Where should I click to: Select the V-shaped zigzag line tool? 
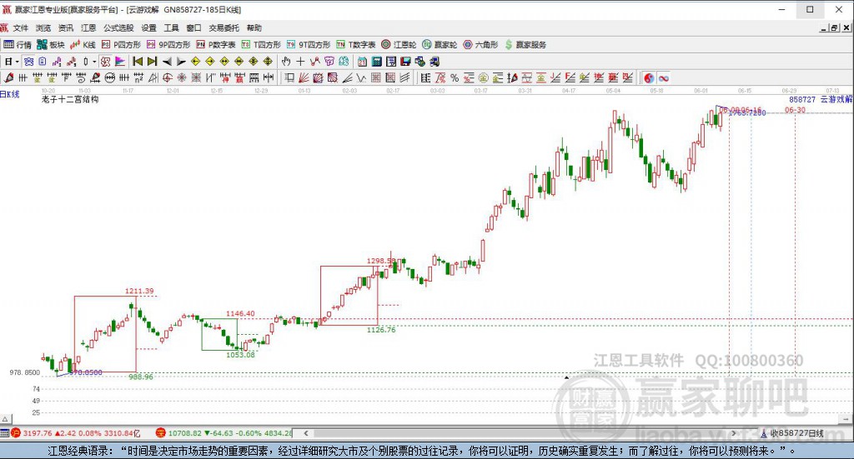click(361, 77)
